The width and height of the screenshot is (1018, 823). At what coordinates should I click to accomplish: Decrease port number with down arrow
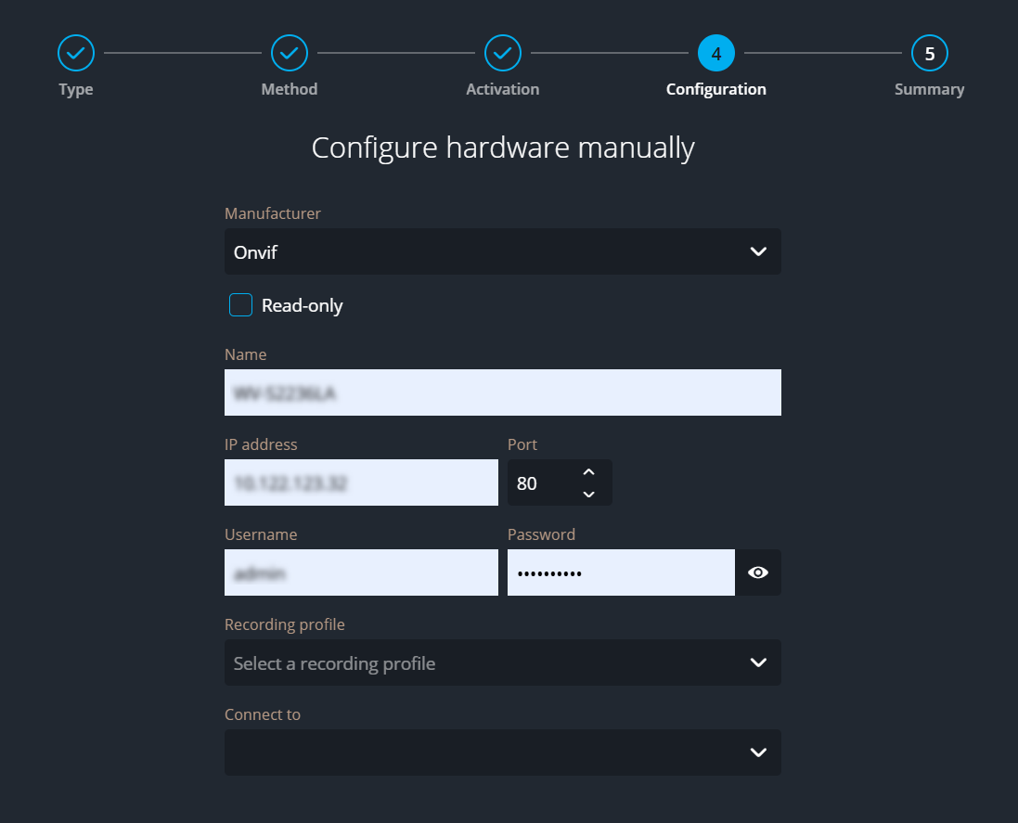(x=588, y=494)
